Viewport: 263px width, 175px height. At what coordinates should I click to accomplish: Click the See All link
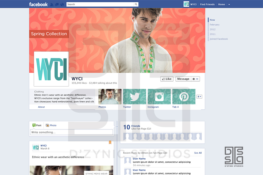coord(198,153)
